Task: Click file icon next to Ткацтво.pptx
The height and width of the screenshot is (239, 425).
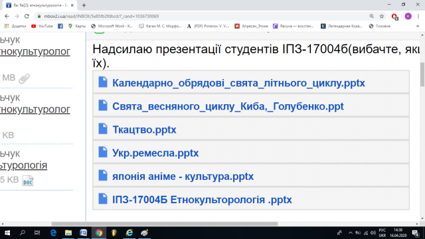Action: coord(103,129)
